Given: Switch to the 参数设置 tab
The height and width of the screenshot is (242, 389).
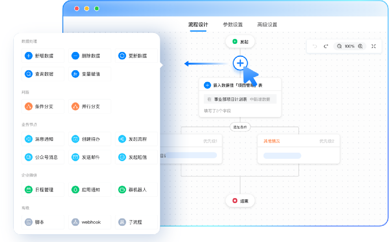Looking at the screenshot, I should click(x=233, y=24).
